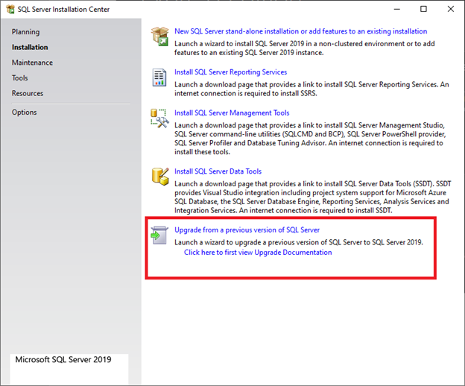Click the SQL Server Installation Center title icon

tap(10, 9)
